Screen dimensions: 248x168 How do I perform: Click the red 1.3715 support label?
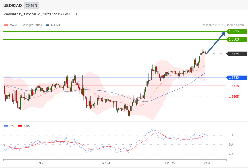tap(234, 86)
